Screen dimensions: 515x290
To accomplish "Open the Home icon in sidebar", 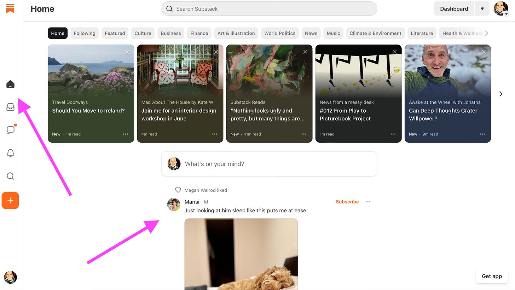I will (x=11, y=84).
